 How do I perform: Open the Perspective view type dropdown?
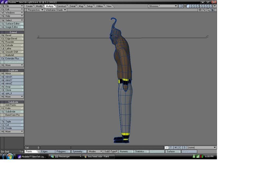pos(35,10)
